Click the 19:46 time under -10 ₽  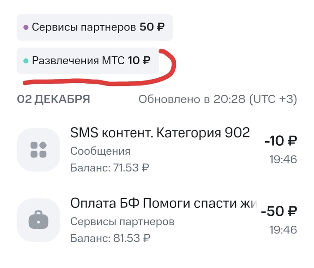tap(283, 160)
